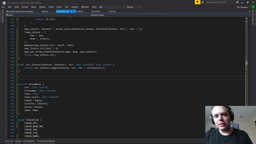Open the Global Scope dropdown

[x=129, y=15]
